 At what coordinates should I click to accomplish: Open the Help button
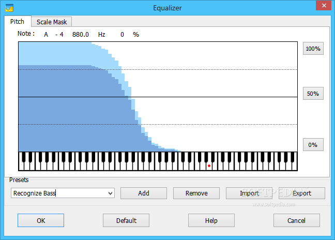point(211,220)
